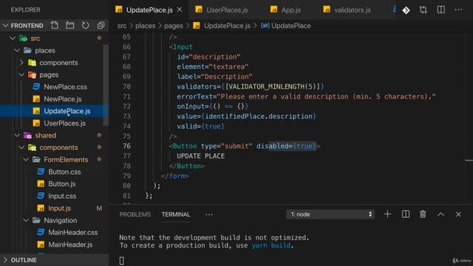The image size is (473, 266).
Task: Open the PROBLEMS panel tab
Action: (x=135, y=214)
